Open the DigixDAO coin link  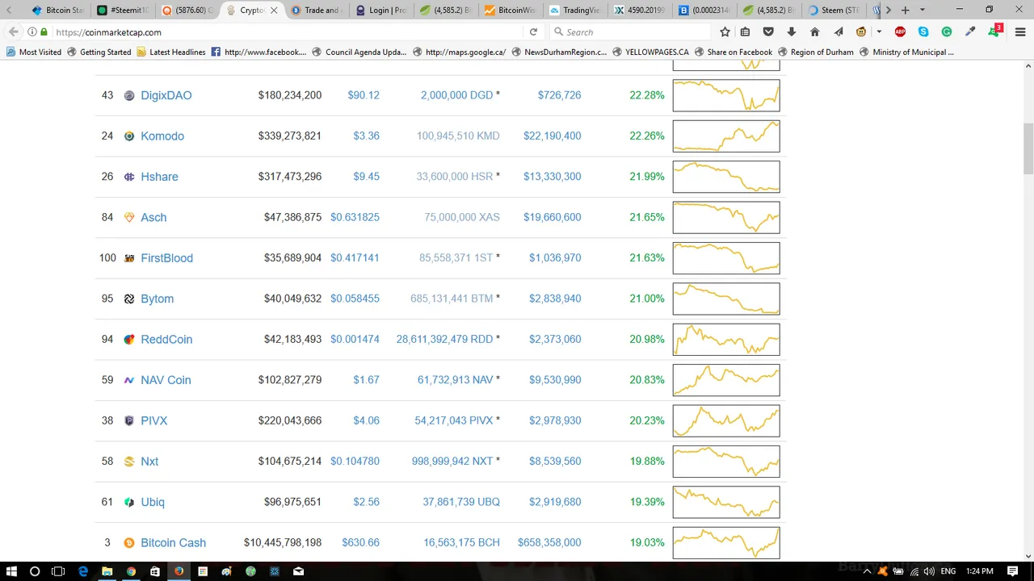pyautogui.click(x=166, y=95)
